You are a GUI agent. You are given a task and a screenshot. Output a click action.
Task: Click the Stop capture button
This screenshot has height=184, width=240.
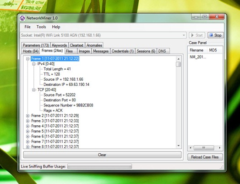coord(216,35)
